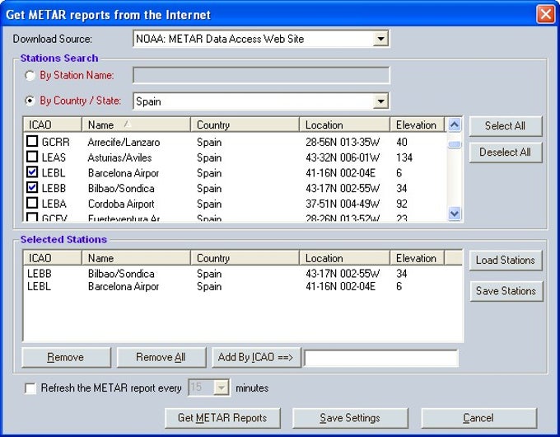Focus the Add By ICAO input field

pyautogui.click(x=381, y=358)
